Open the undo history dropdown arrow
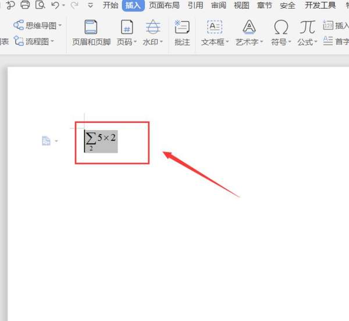 (63, 5)
